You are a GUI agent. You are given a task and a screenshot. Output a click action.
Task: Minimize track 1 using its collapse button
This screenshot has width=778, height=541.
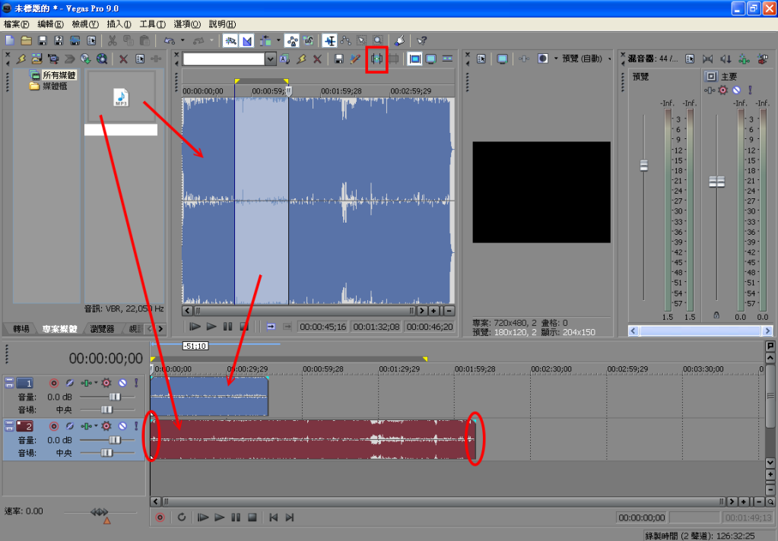[x=9, y=384]
